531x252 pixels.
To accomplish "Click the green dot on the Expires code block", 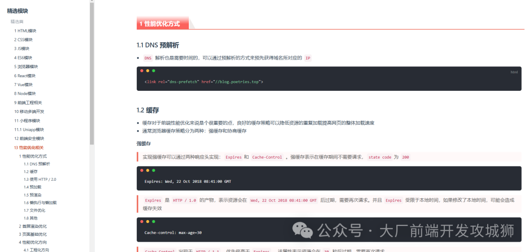I will pos(154,170).
